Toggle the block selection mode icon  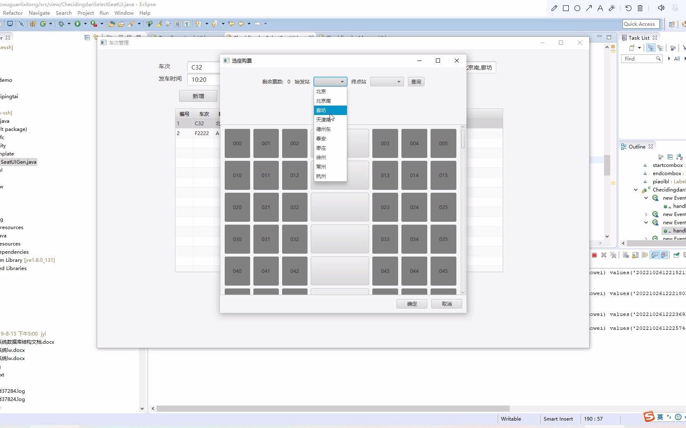(x=178, y=24)
